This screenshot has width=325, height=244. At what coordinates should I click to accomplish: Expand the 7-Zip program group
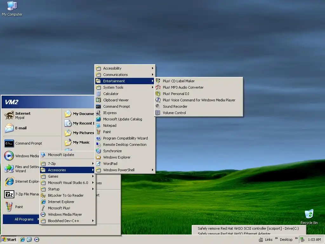click(67, 164)
